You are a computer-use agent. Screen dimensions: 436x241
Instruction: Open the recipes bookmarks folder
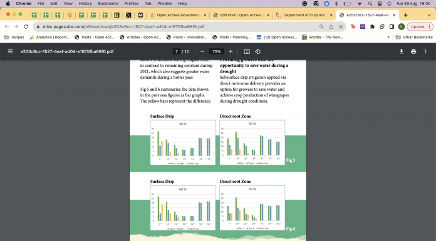(14, 38)
